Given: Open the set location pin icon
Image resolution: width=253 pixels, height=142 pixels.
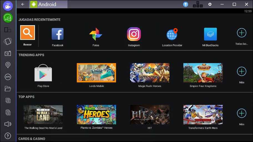Looking at the screenshot, I should point(8,65).
